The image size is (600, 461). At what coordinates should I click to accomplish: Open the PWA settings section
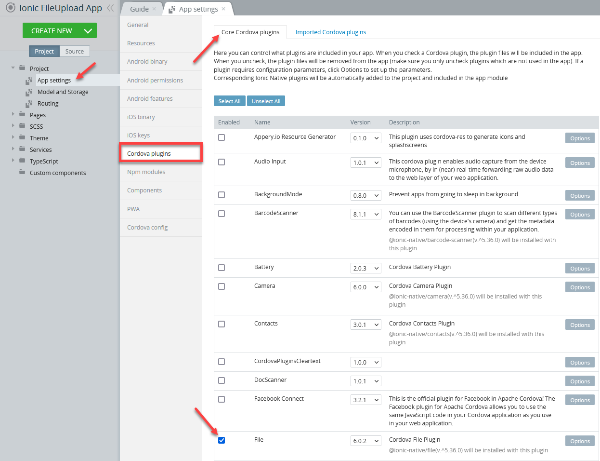[x=161, y=209]
